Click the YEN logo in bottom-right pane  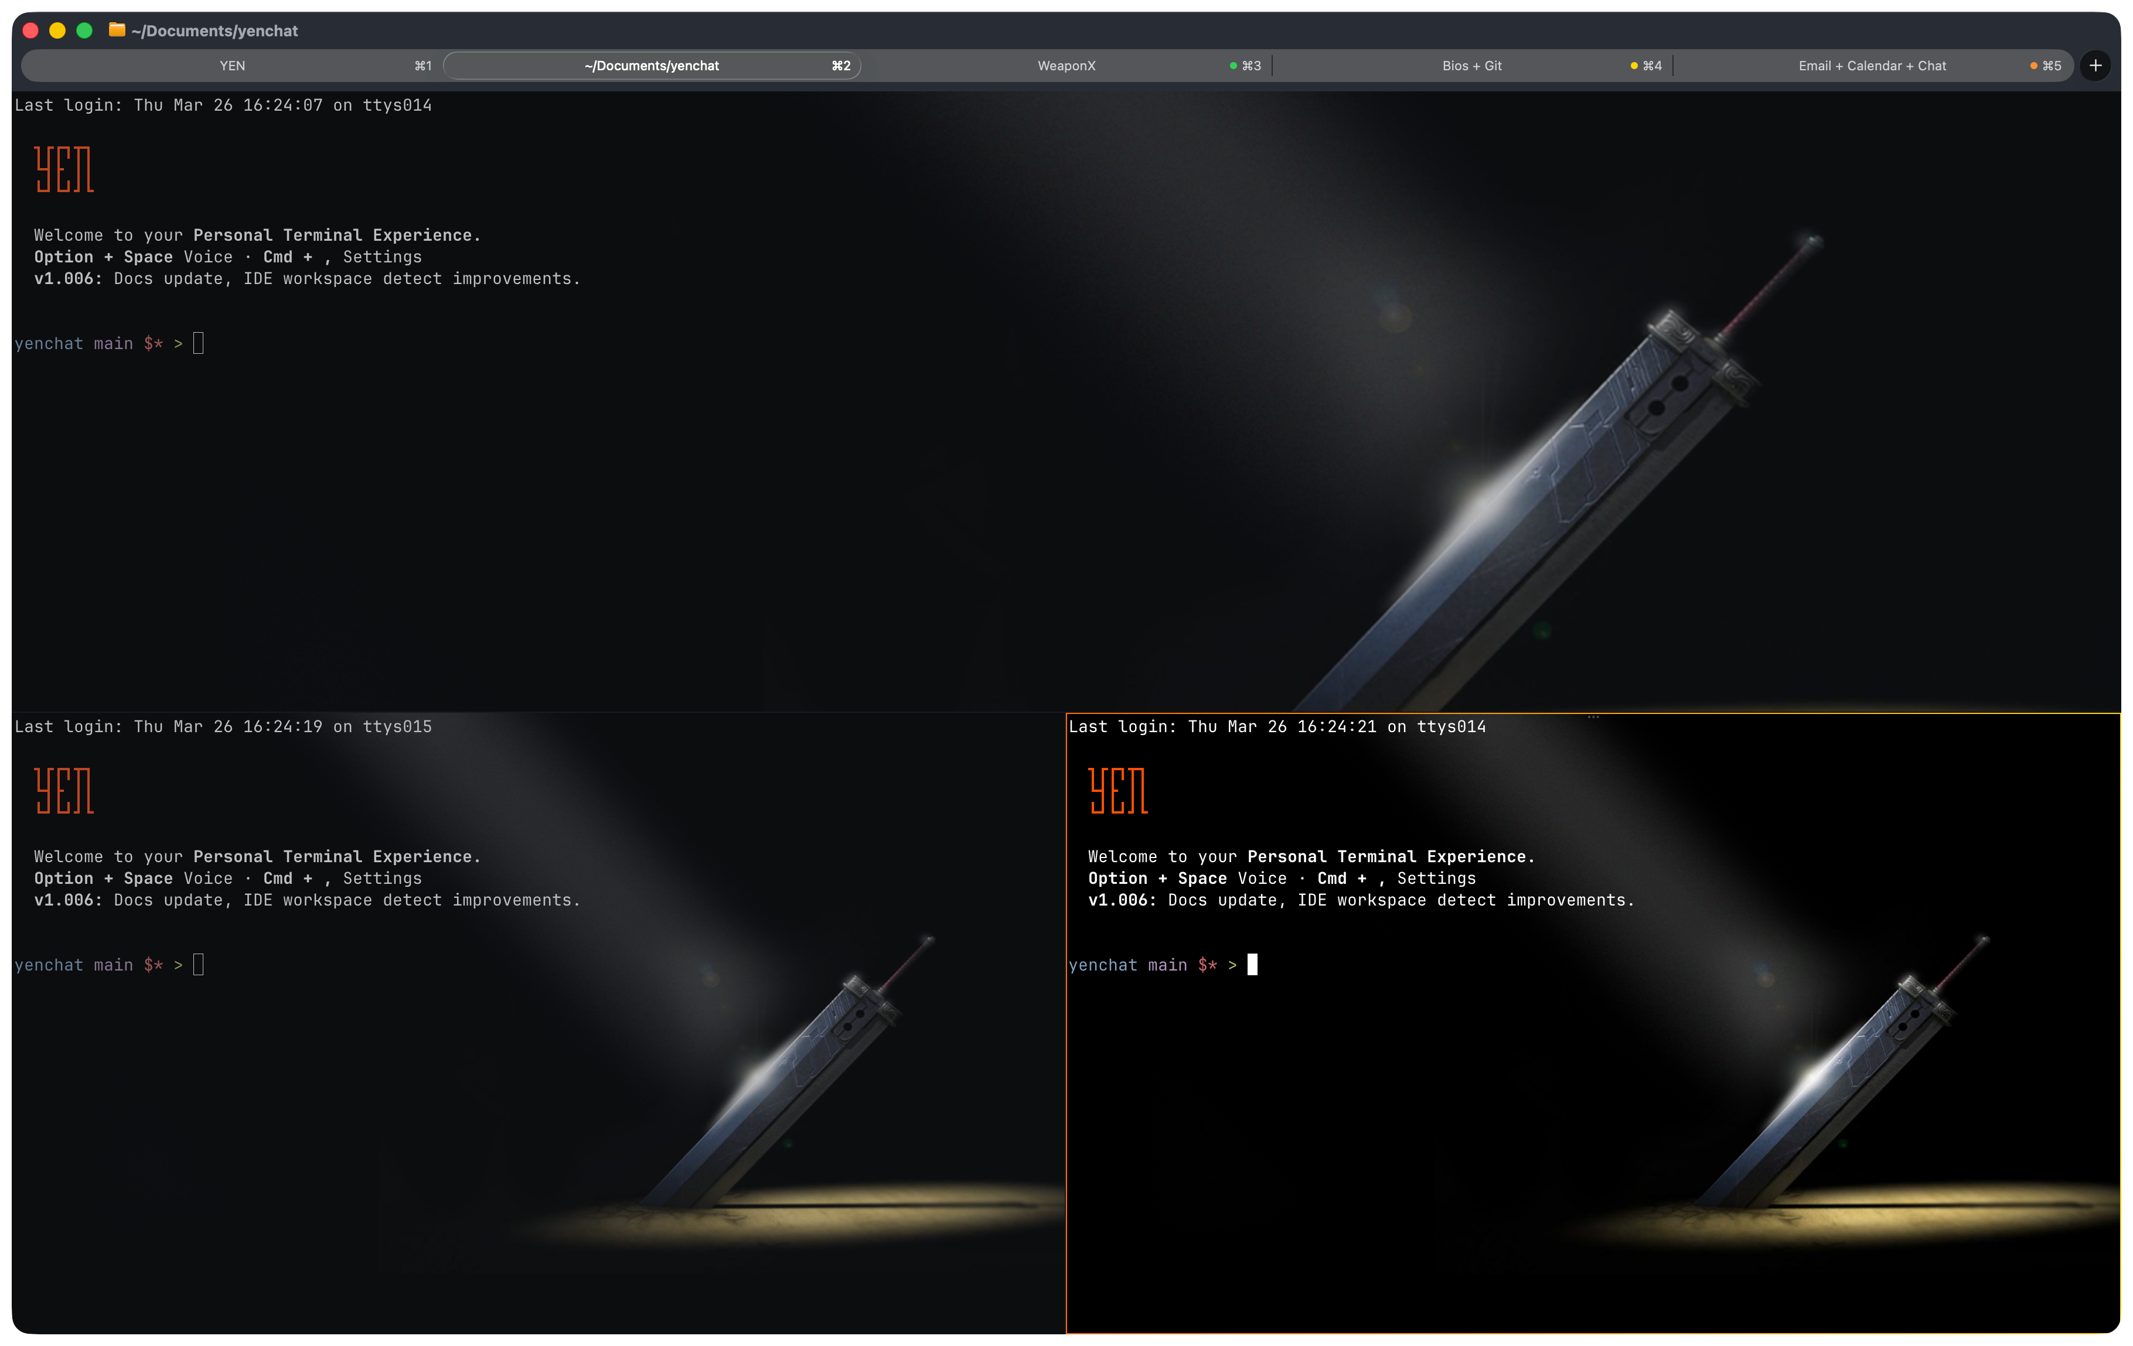[1118, 791]
